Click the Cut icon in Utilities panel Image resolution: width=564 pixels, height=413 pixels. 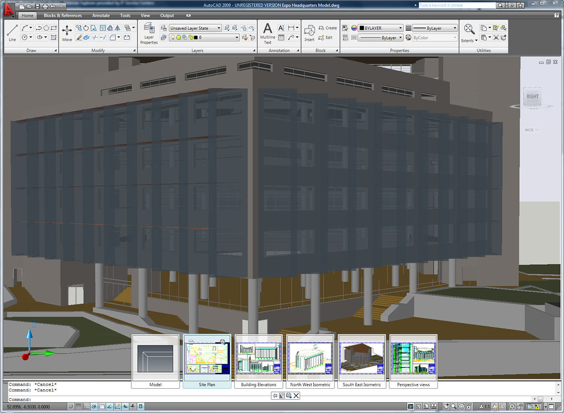click(x=496, y=37)
